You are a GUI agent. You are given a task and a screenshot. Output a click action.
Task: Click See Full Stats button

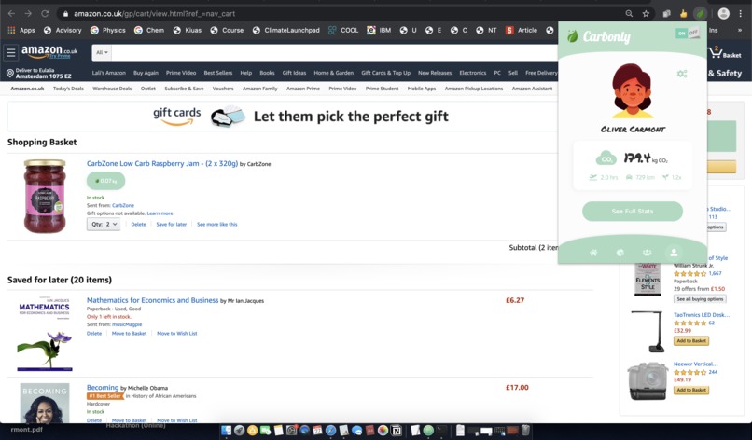pyautogui.click(x=632, y=212)
